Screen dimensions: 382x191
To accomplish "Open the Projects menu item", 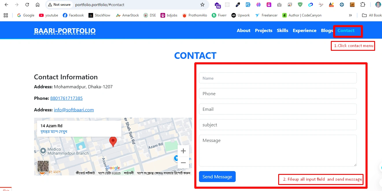I will [x=263, y=31].
